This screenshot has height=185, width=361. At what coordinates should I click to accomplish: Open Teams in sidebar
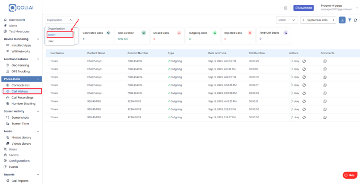click(14, 155)
